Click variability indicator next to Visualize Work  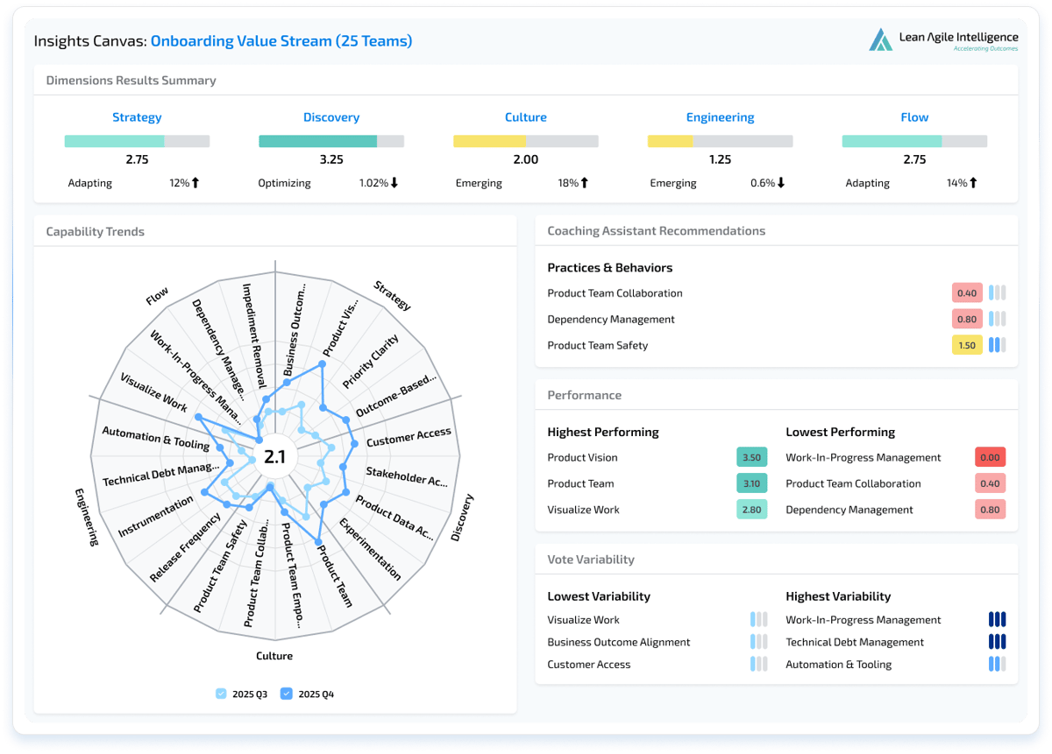tap(758, 619)
